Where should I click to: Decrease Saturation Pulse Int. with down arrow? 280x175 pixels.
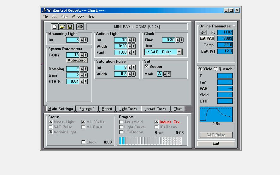(x=134, y=67)
